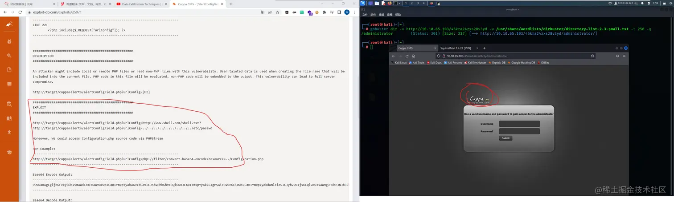Go back in Chrome browser
Screen dimensions: 674x202
(x=5, y=12)
